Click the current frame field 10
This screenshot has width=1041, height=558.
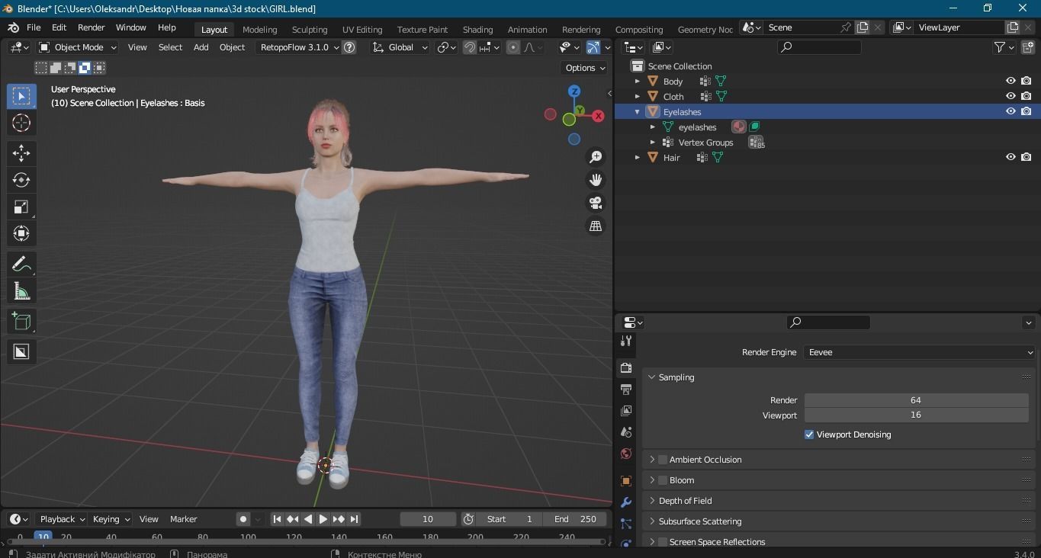(x=428, y=519)
